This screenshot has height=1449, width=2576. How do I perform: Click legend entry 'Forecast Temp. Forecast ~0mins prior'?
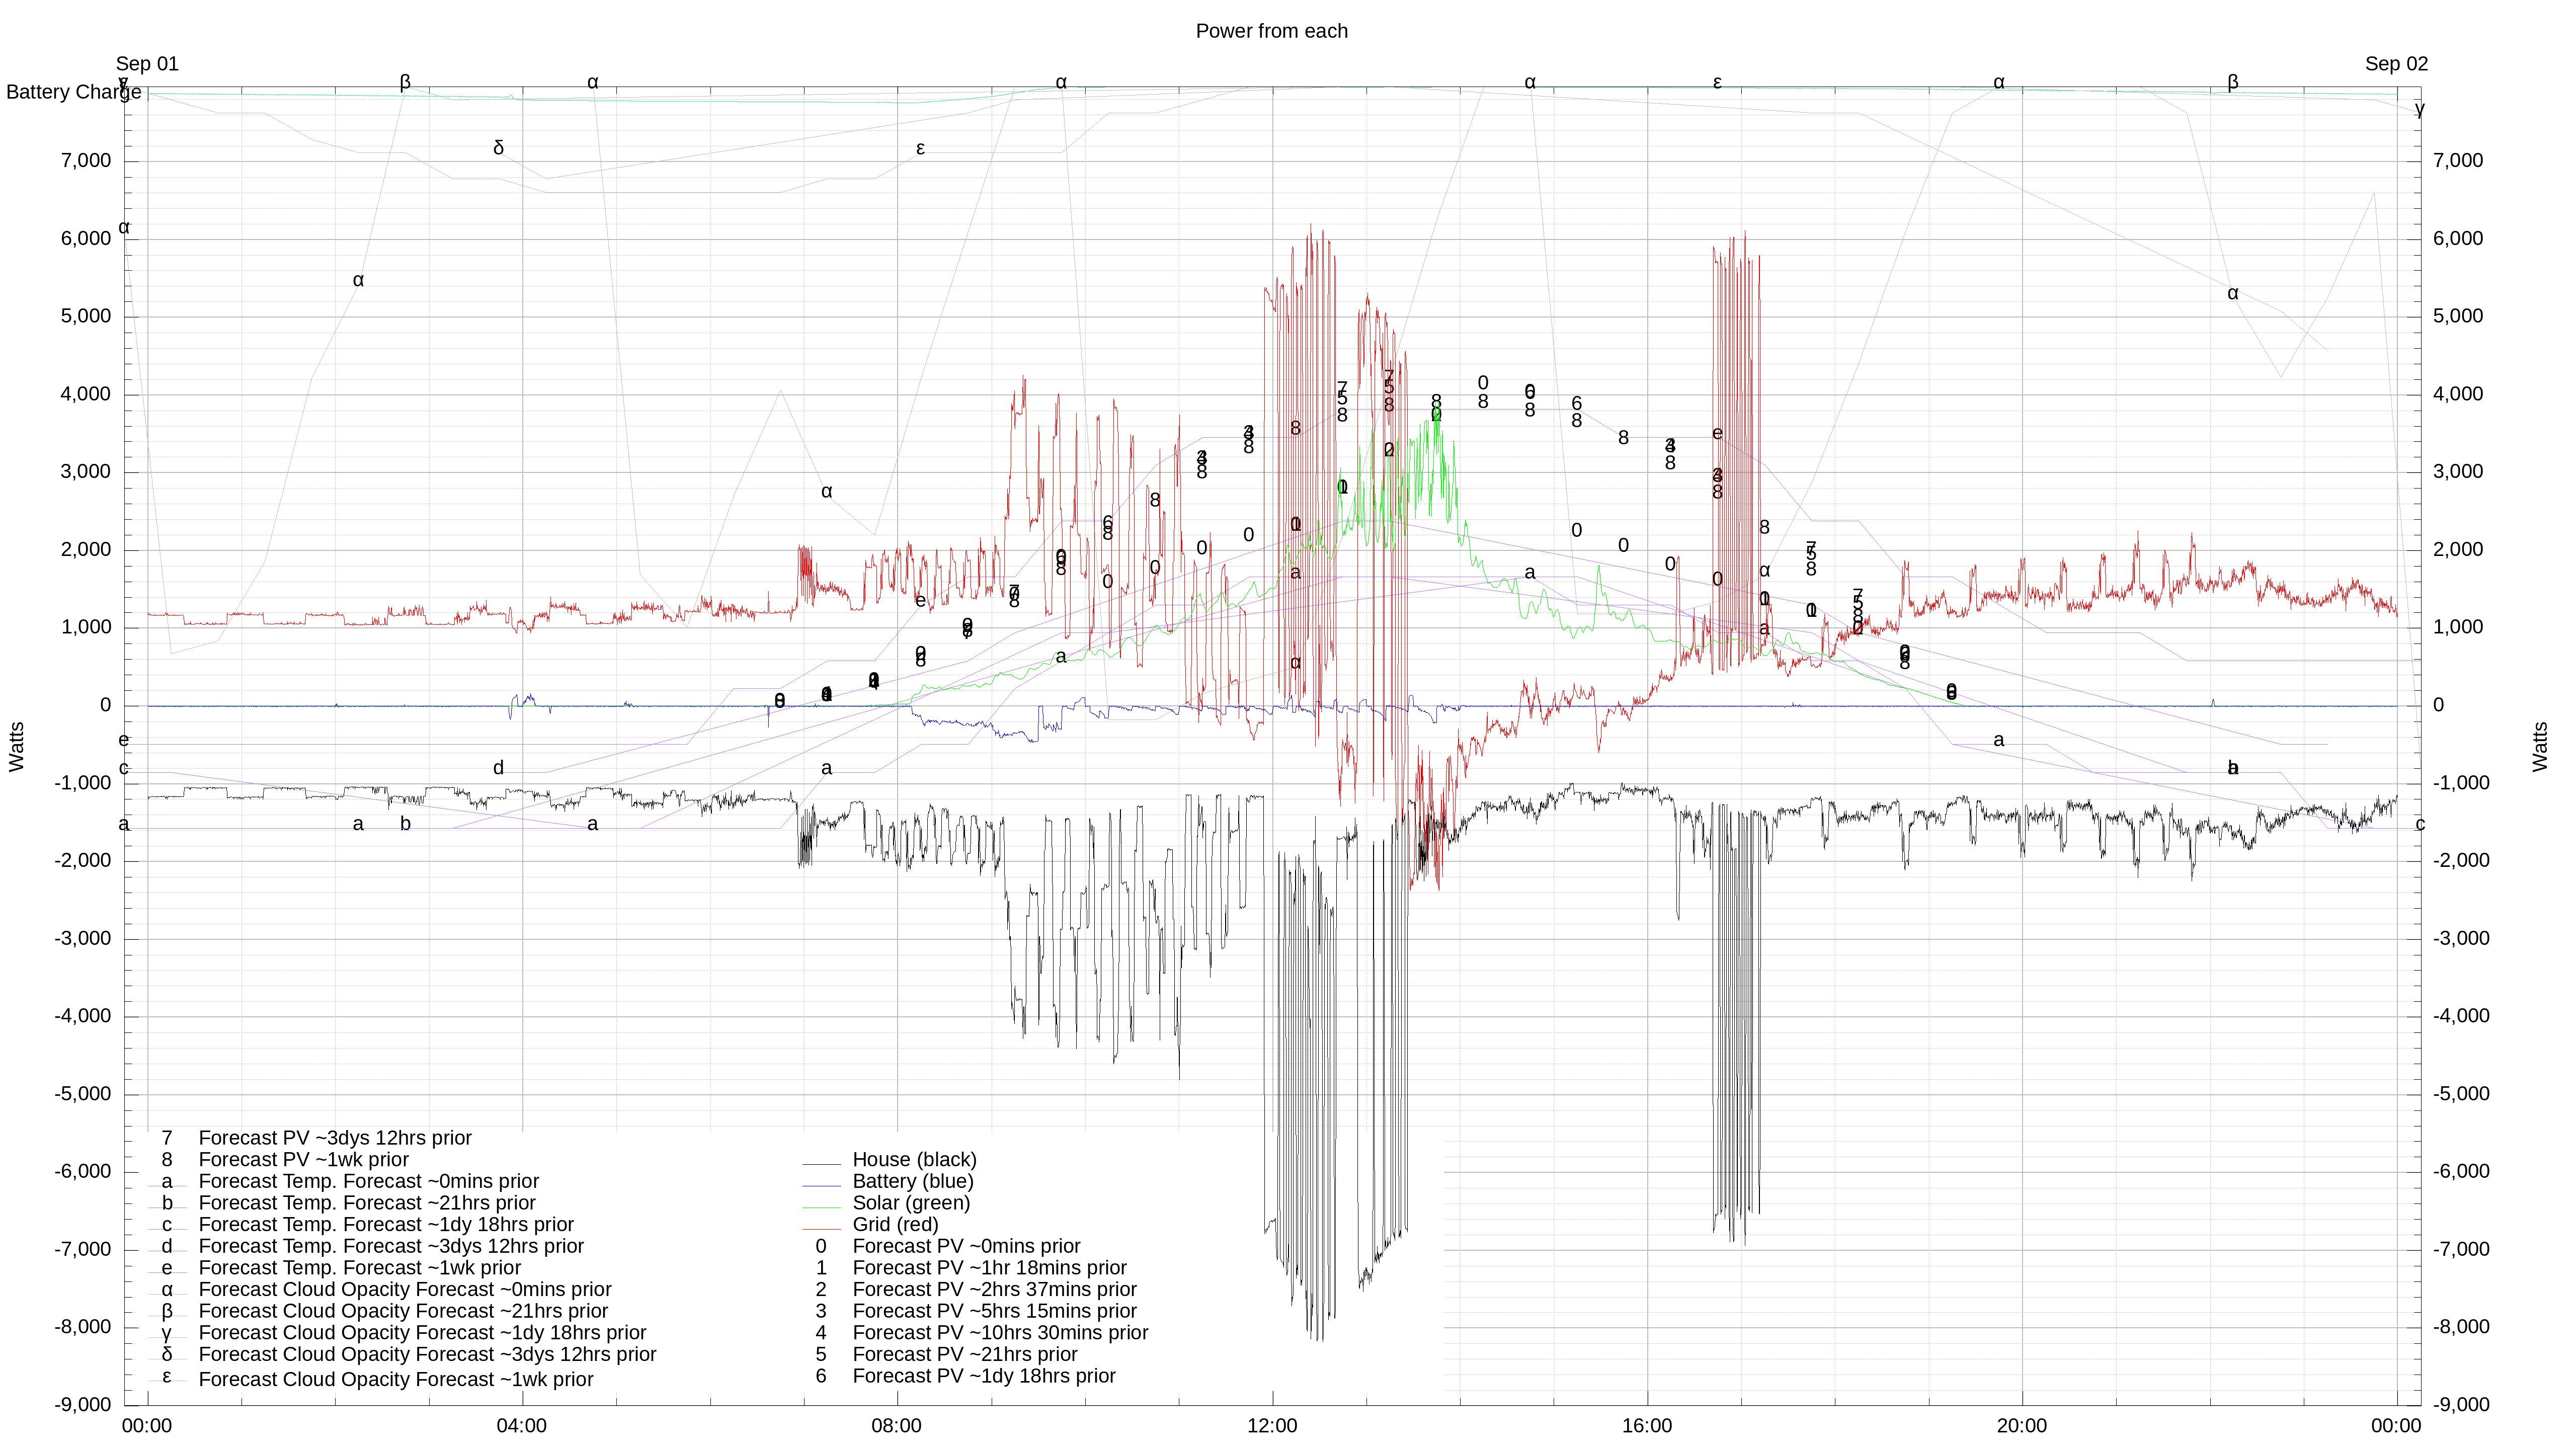coord(368,1181)
